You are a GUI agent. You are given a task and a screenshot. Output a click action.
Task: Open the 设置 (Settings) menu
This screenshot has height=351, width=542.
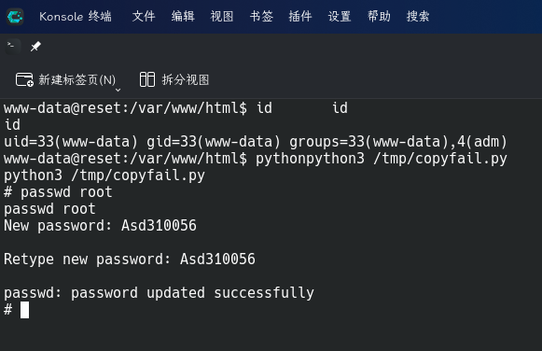[x=340, y=16]
